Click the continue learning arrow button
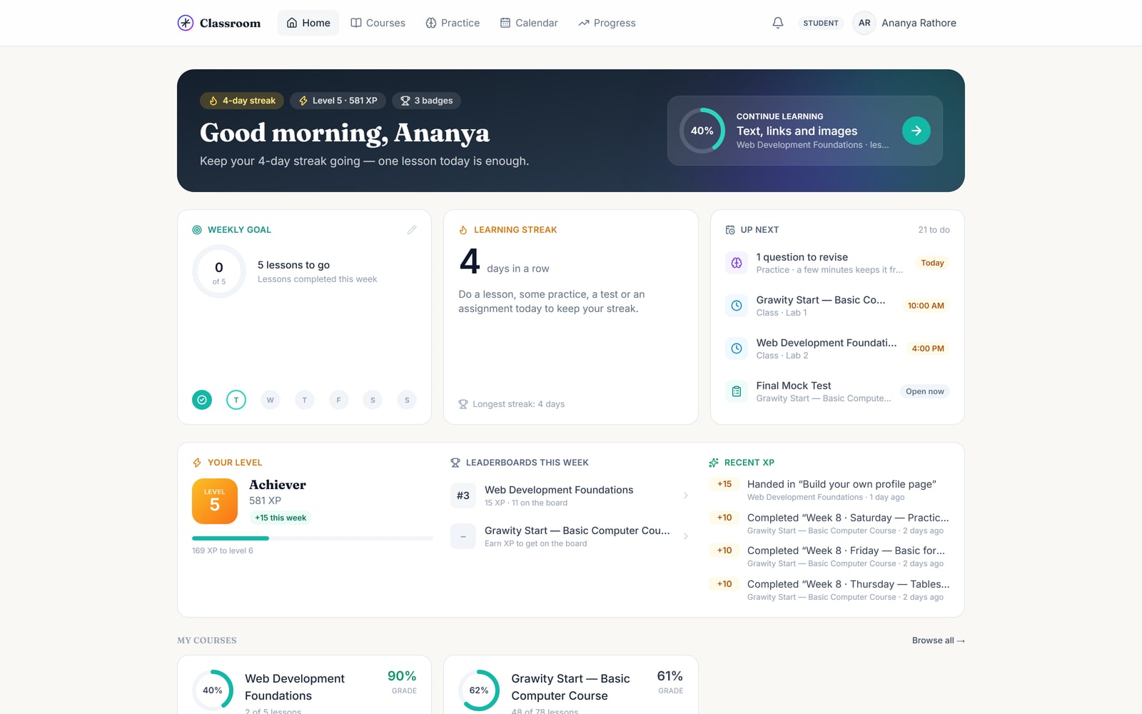This screenshot has width=1142, height=714. coord(916,131)
